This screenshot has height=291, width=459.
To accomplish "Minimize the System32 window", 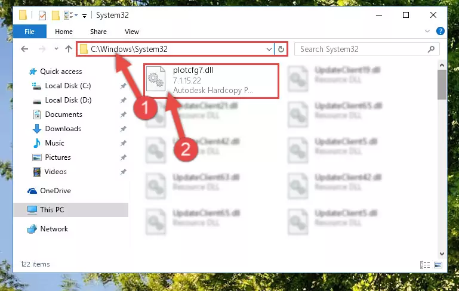I will (379, 16).
